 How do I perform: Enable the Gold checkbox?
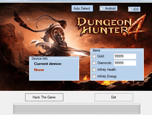tap(94, 56)
